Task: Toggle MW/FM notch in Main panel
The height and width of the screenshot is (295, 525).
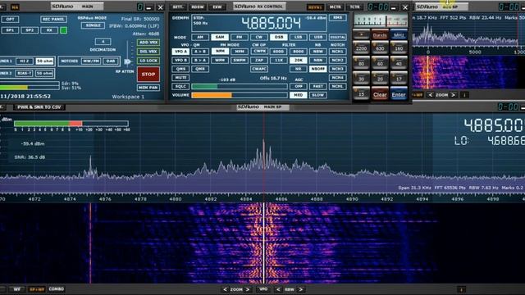Action: pyautogui.click(x=91, y=61)
